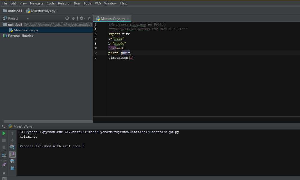Viewport: 300px width, 180px height.
Task: Open the Run menu
Action: pos(77,3)
